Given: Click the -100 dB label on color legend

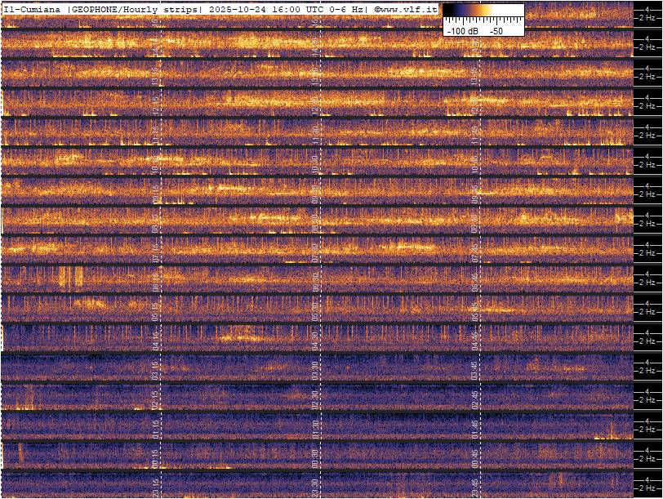Looking at the screenshot, I should tap(462, 30).
